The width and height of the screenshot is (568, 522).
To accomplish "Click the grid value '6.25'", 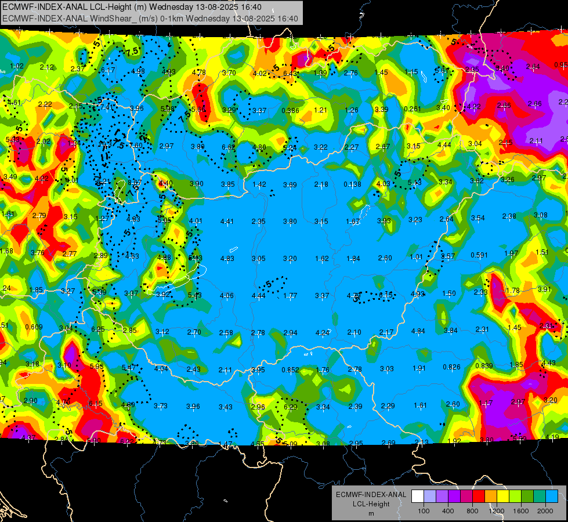I will pyautogui.click(x=98, y=329).
